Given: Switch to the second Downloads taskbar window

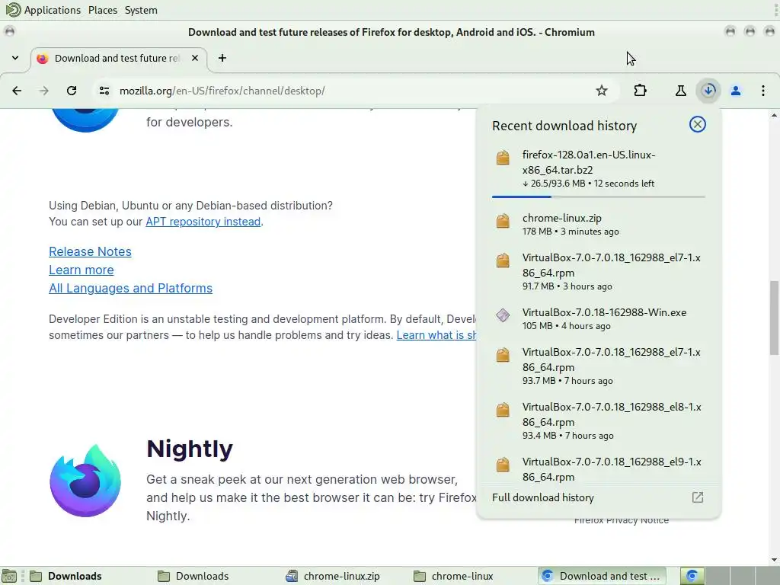Looking at the screenshot, I should (216, 576).
